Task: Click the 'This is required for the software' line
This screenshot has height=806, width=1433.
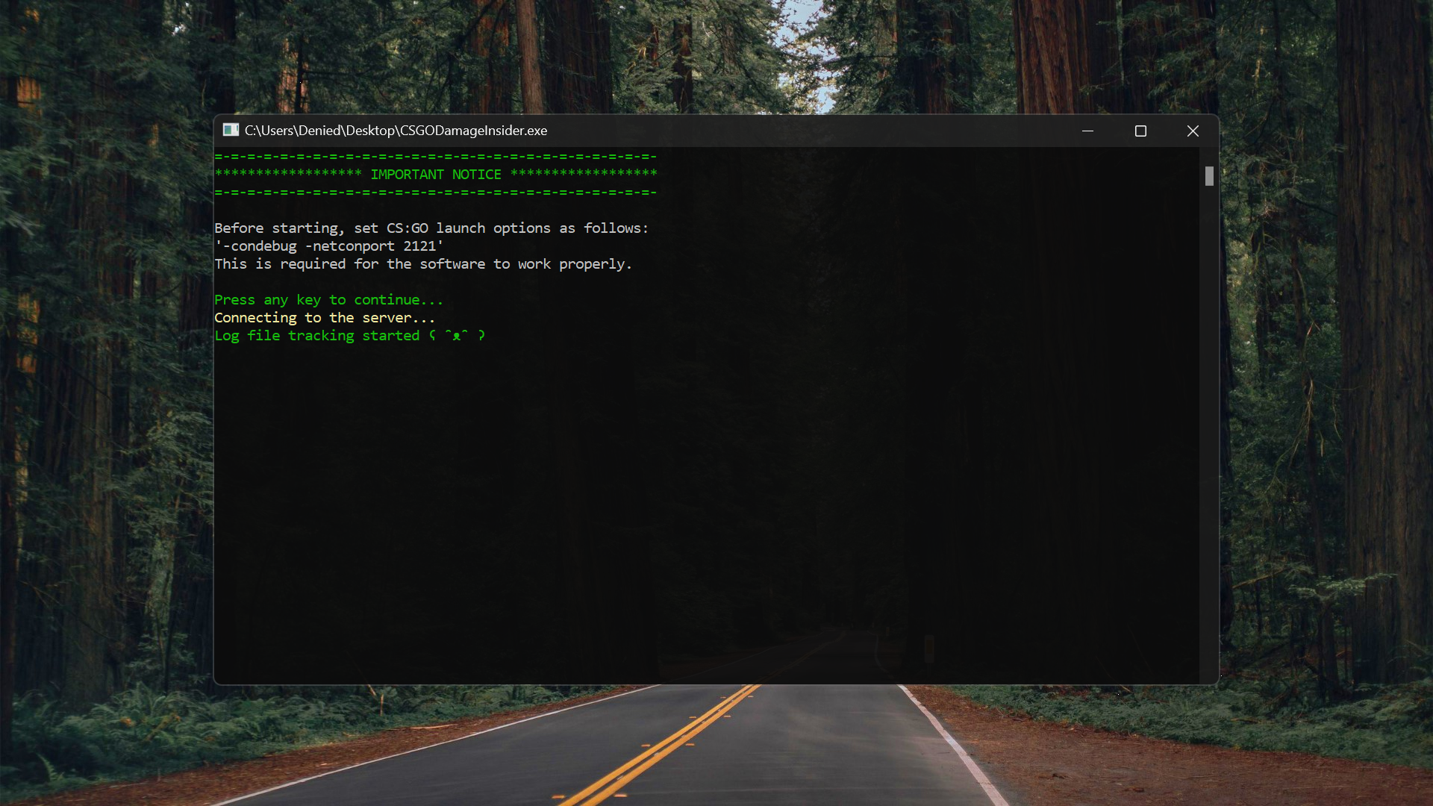Action: tap(422, 264)
